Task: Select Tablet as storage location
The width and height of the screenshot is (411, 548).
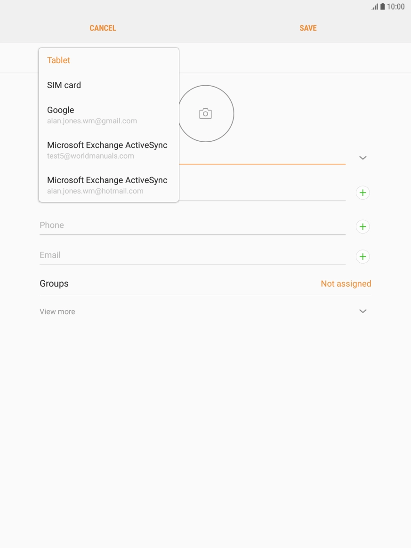Action: pyautogui.click(x=59, y=60)
